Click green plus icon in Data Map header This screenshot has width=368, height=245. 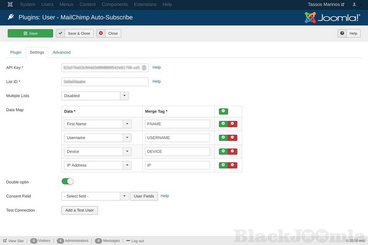(224, 111)
